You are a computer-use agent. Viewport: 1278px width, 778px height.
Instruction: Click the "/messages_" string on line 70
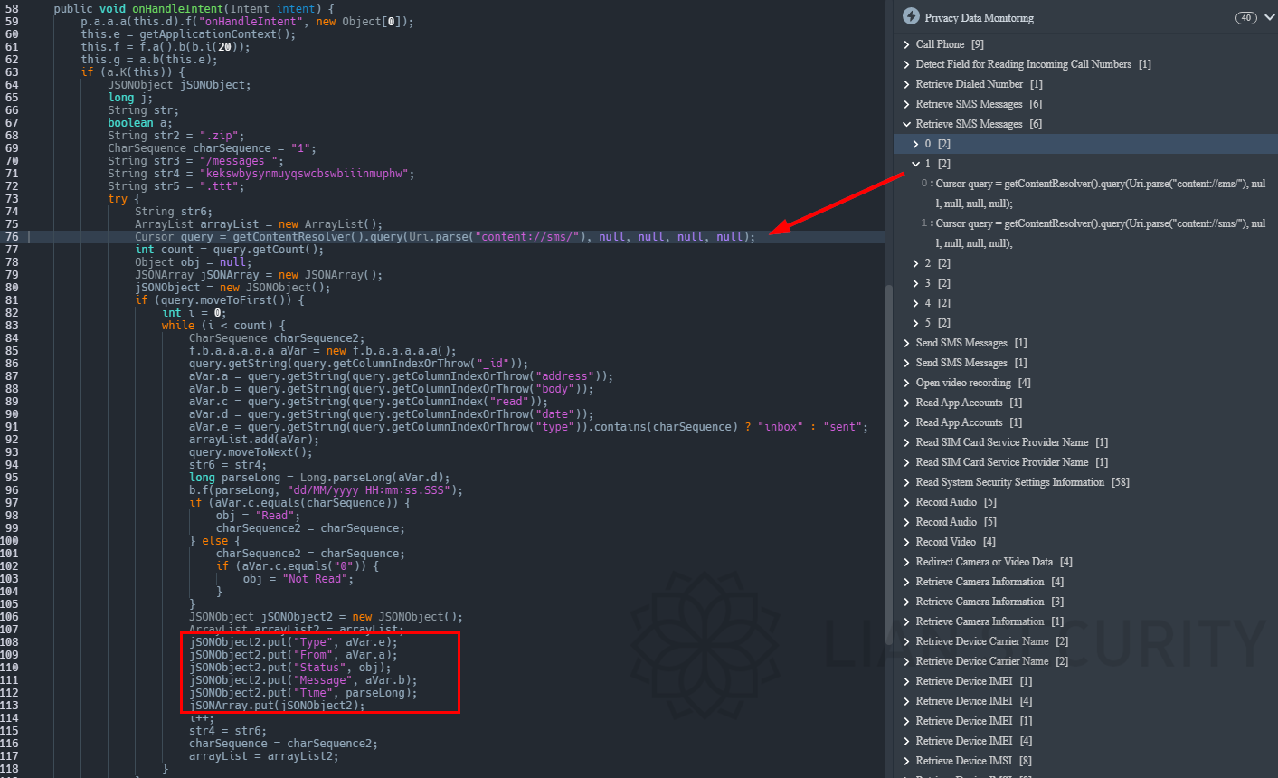tap(241, 161)
